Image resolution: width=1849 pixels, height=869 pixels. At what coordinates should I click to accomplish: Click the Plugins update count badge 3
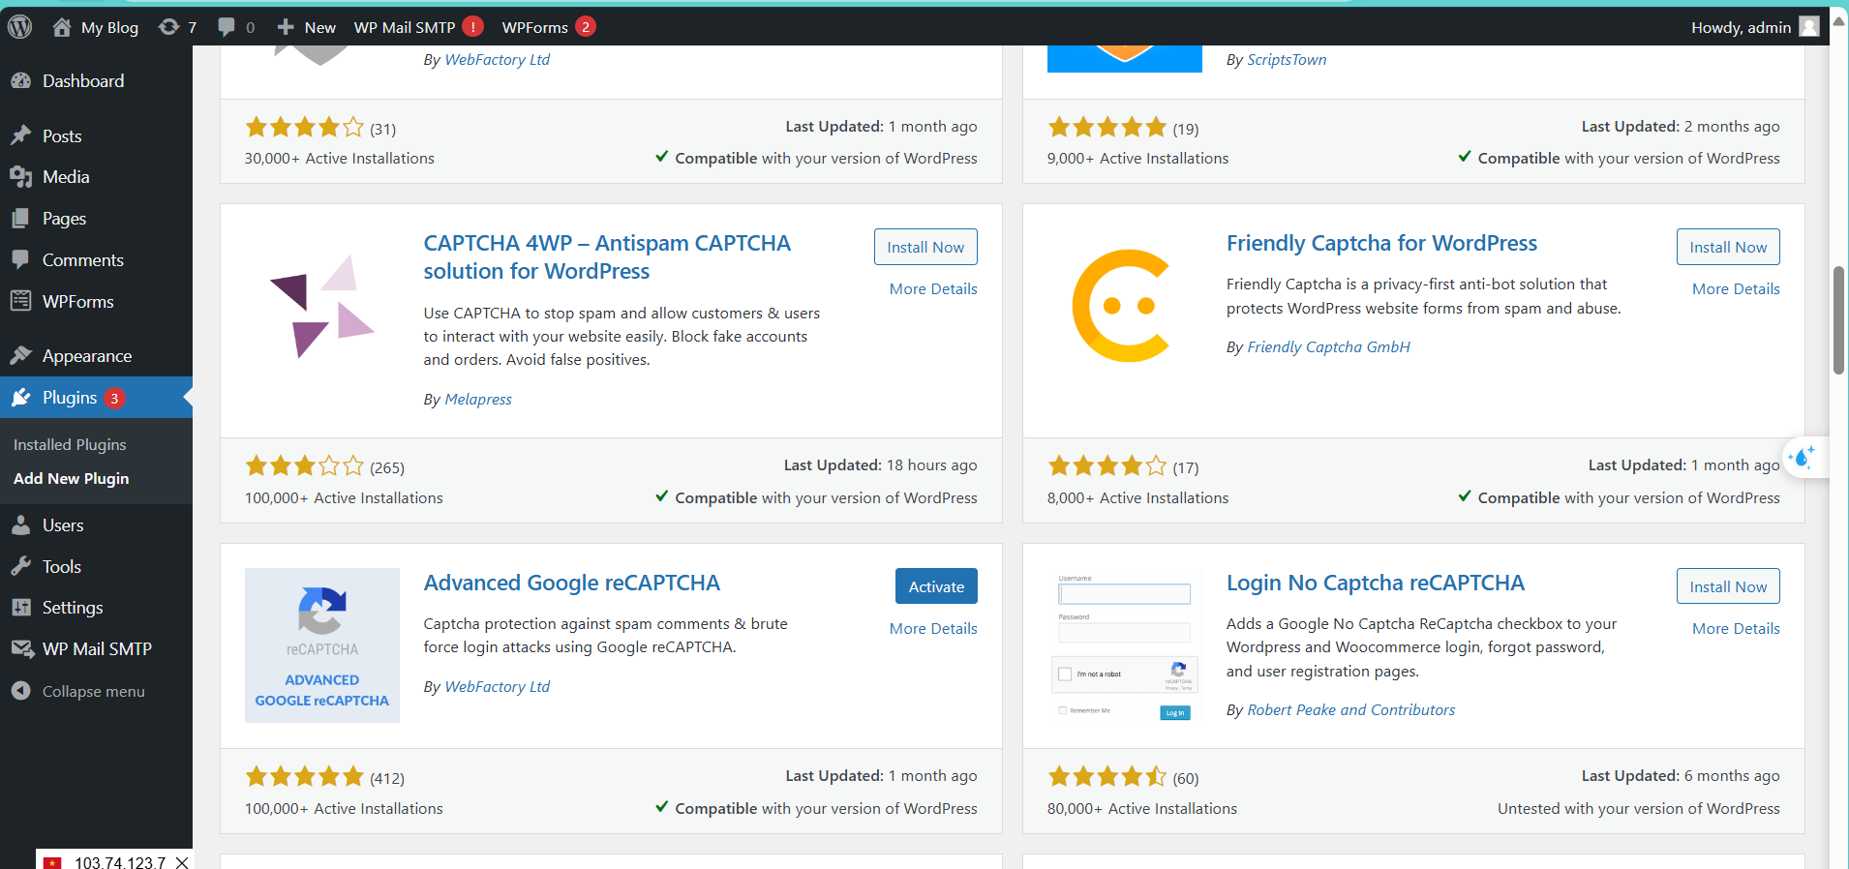click(x=114, y=398)
